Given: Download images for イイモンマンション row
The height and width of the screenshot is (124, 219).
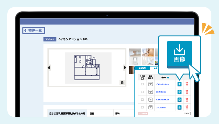Looking at the screenshot, I should (180, 84).
